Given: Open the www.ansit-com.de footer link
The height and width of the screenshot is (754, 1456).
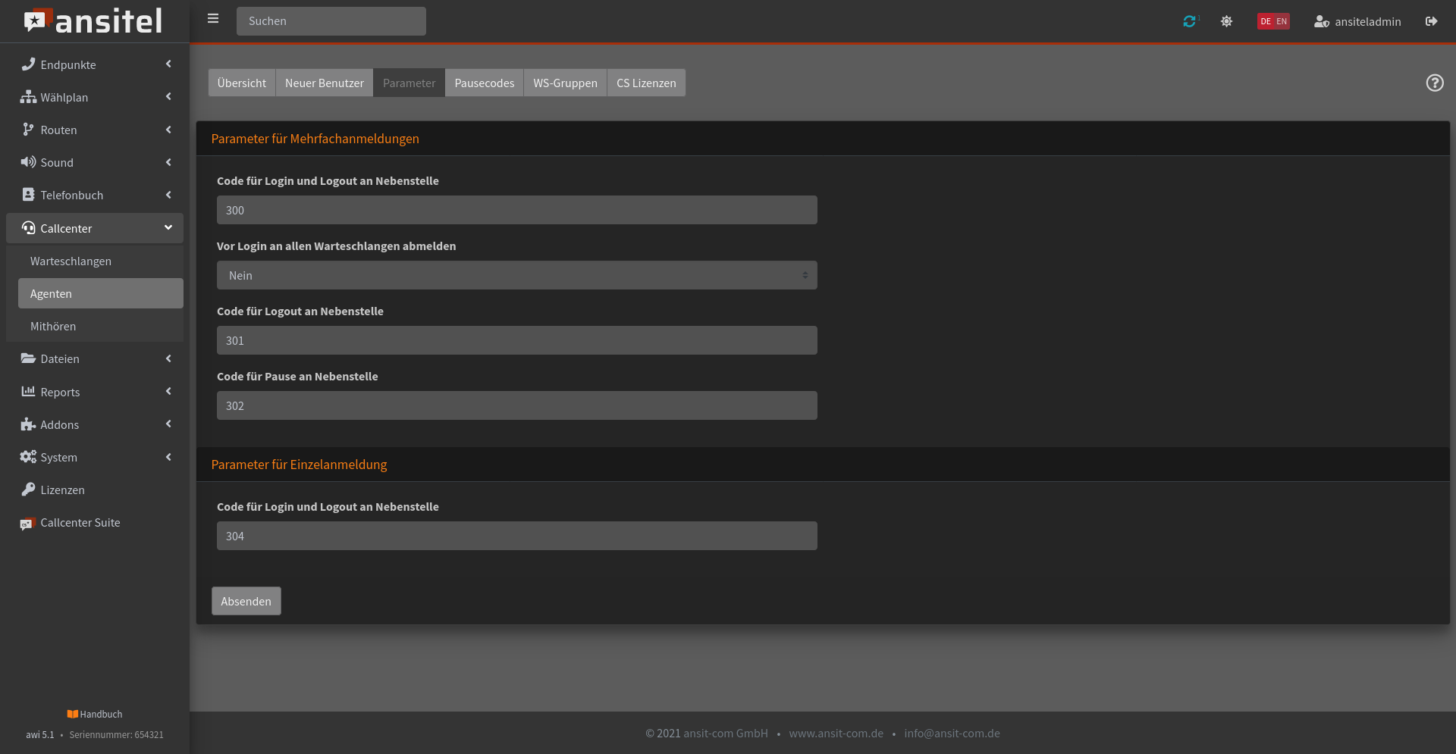Looking at the screenshot, I should 836,733.
